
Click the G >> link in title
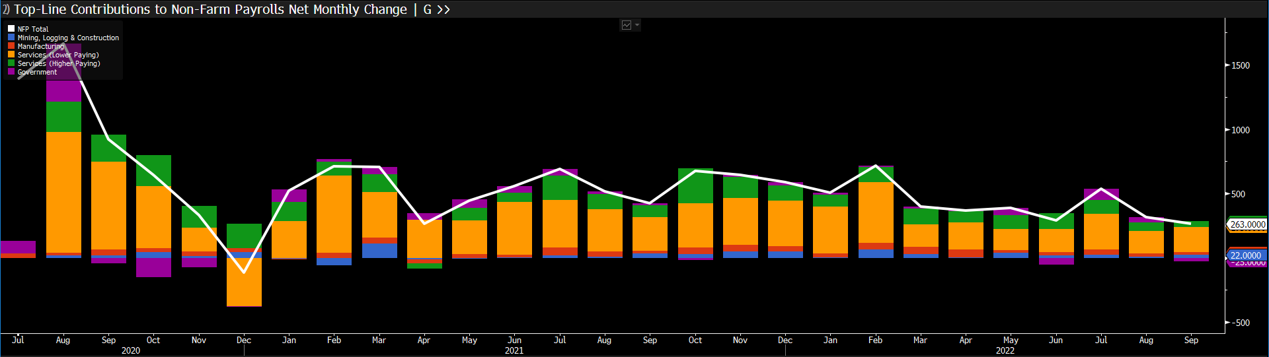pyautogui.click(x=436, y=9)
